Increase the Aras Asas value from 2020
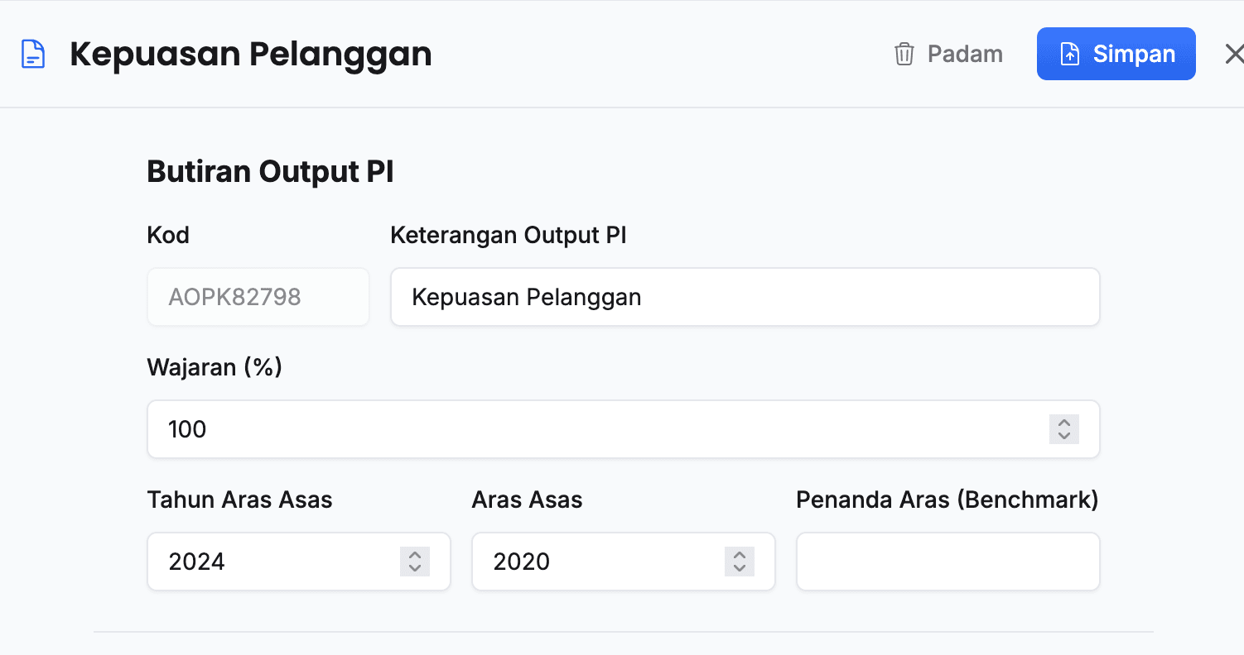Screen dimensions: 1244x655 coord(739,557)
